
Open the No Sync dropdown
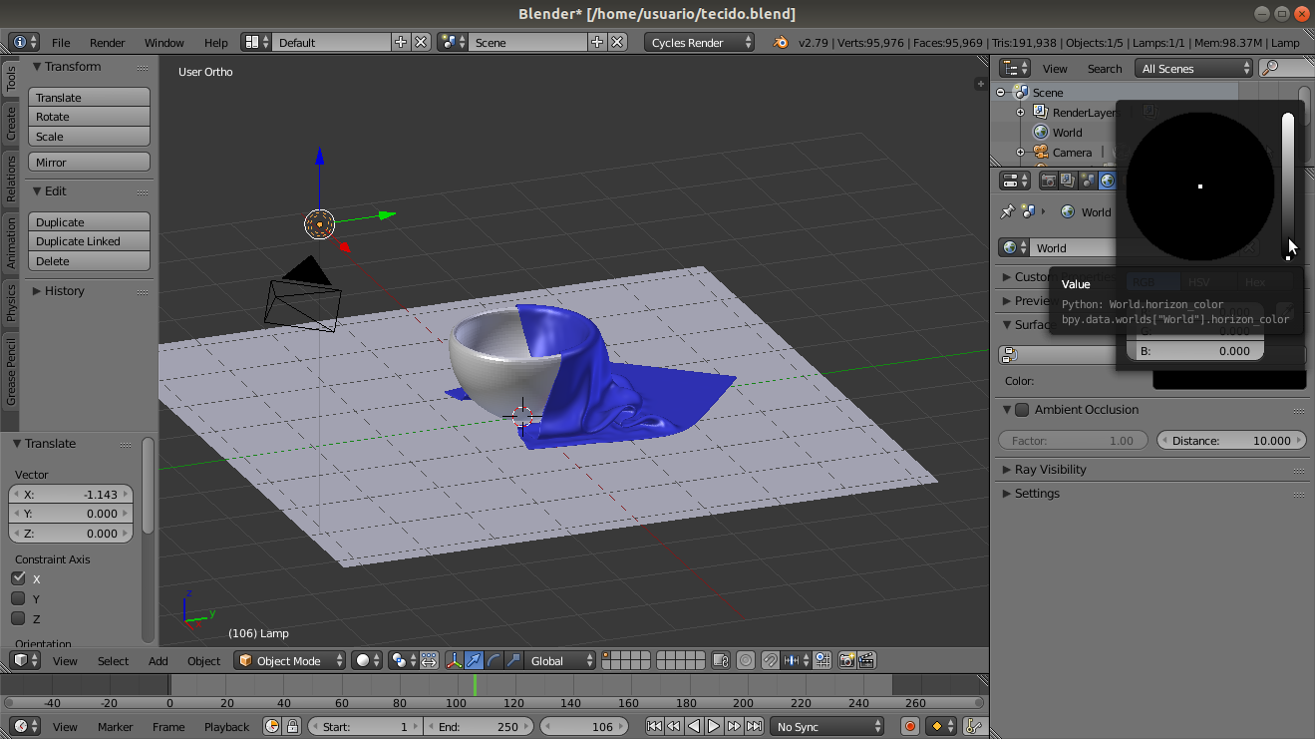tap(827, 726)
